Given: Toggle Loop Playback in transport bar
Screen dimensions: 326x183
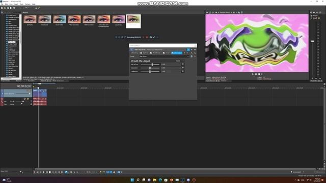Looking at the screenshot, I should coord(38,172).
